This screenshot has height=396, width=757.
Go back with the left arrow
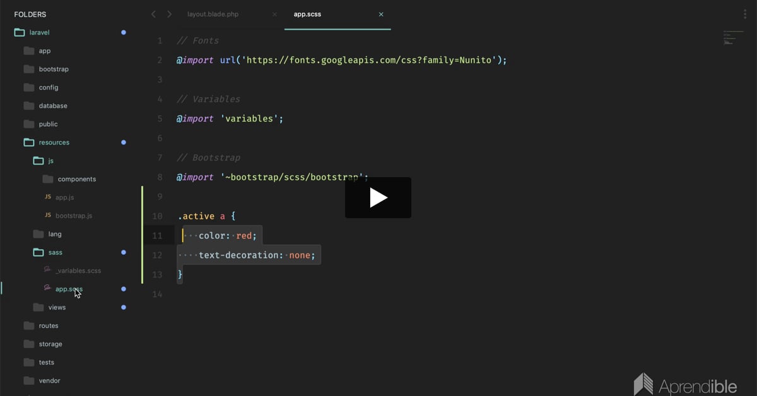click(x=153, y=14)
